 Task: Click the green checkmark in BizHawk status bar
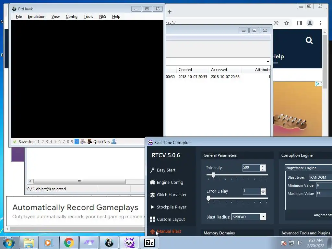tap(15, 142)
